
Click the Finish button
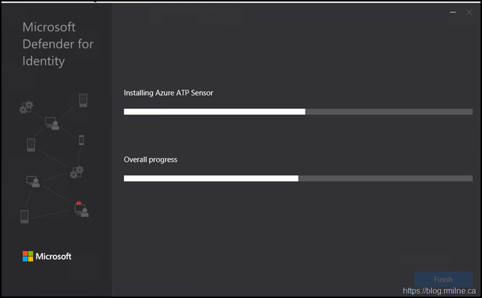(x=443, y=280)
